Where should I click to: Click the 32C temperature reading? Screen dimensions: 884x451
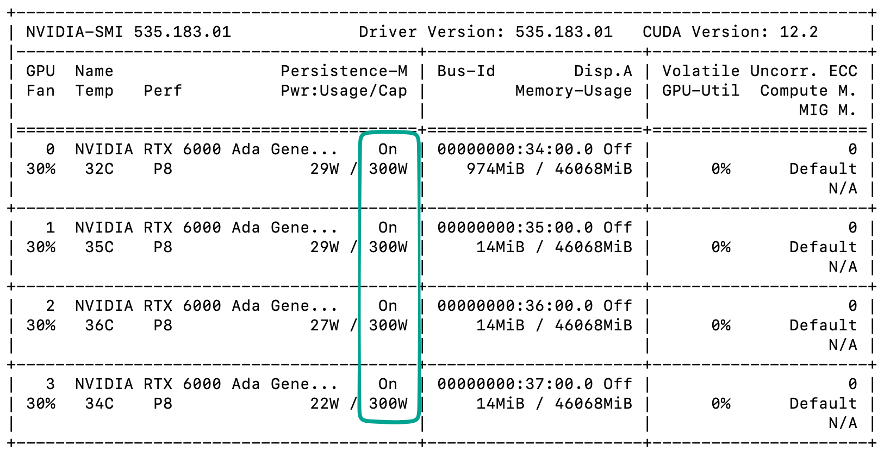pyautogui.click(x=99, y=169)
